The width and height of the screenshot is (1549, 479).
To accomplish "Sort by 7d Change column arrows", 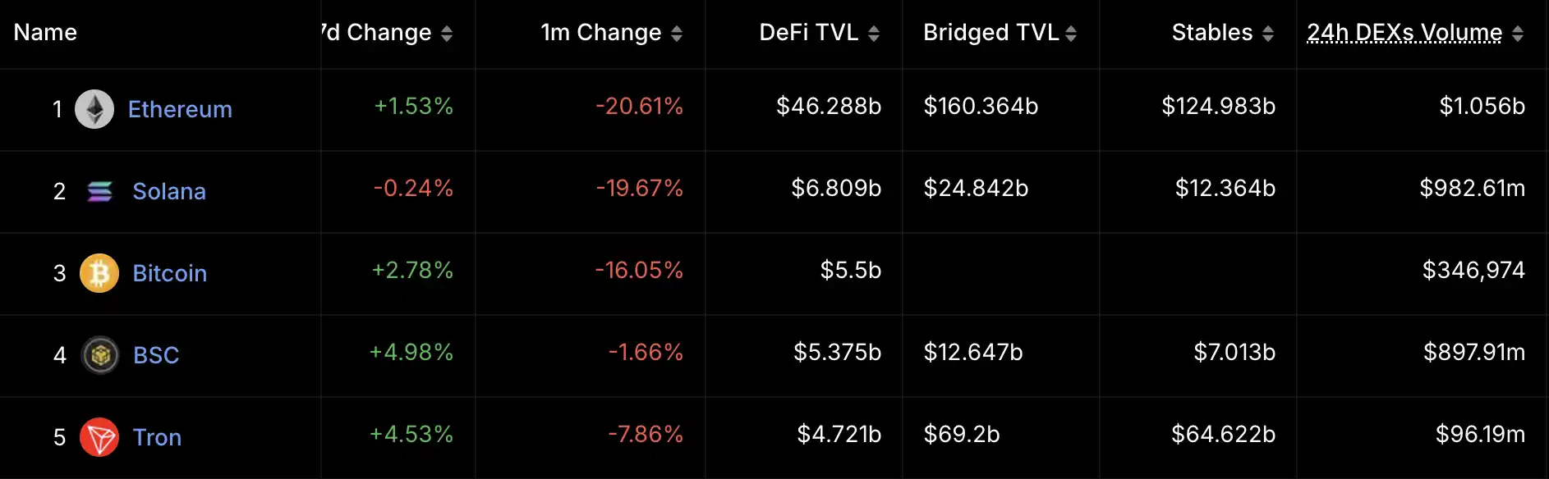I will click(x=447, y=34).
